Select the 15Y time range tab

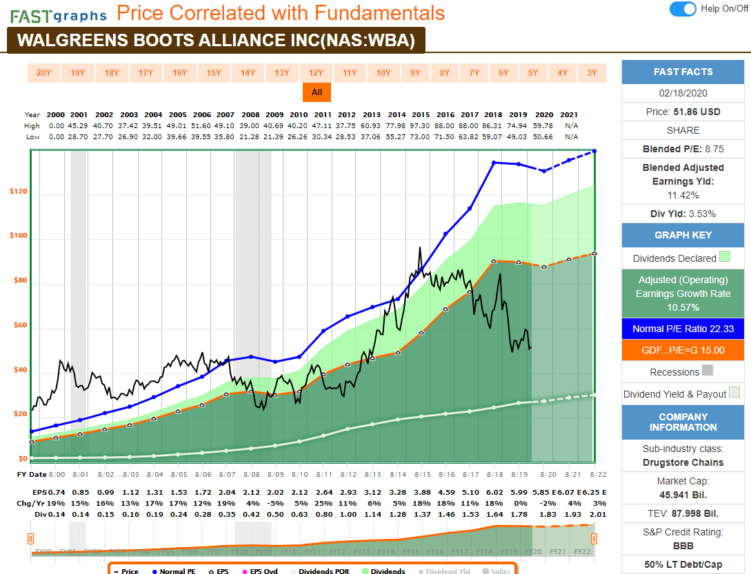tap(214, 73)
